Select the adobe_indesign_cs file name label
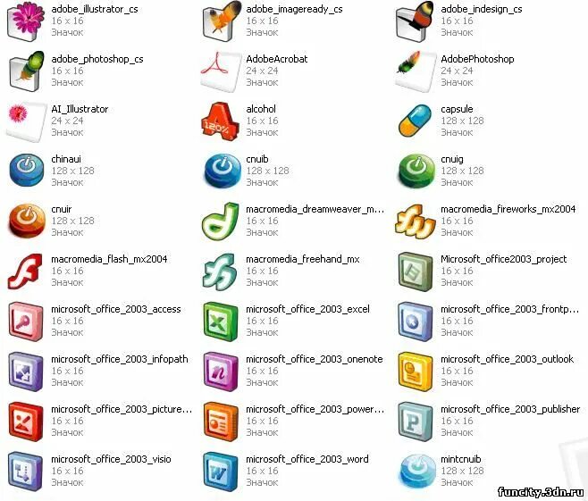 [482, 9]
